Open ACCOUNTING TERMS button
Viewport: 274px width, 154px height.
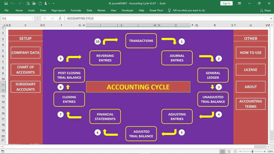coord(251,104)
